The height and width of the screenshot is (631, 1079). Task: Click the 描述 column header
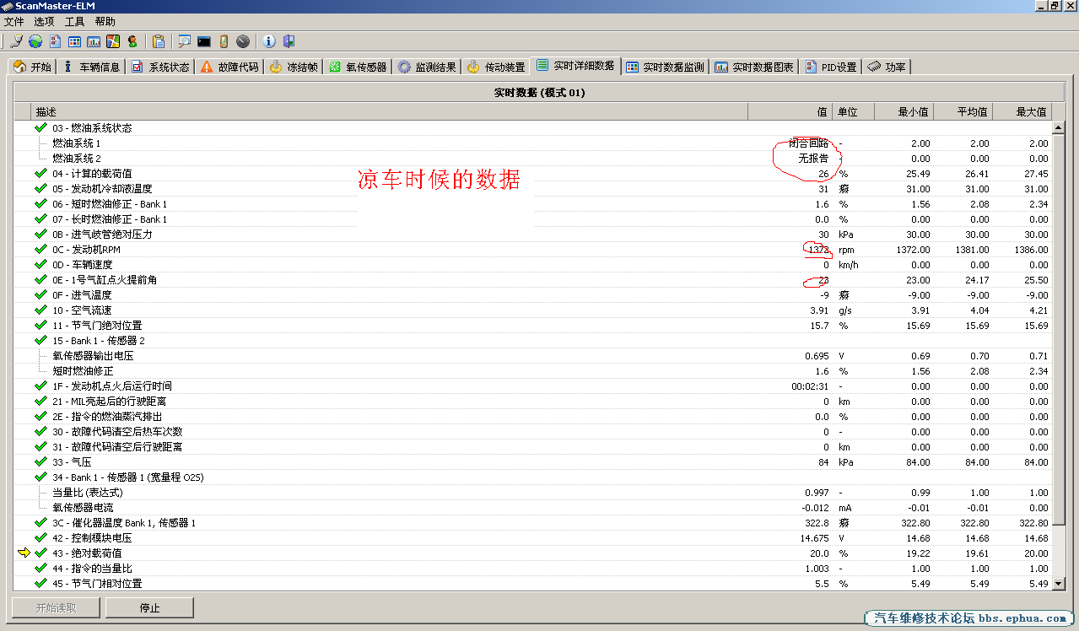pyautogui.click(x=390, y=111)
